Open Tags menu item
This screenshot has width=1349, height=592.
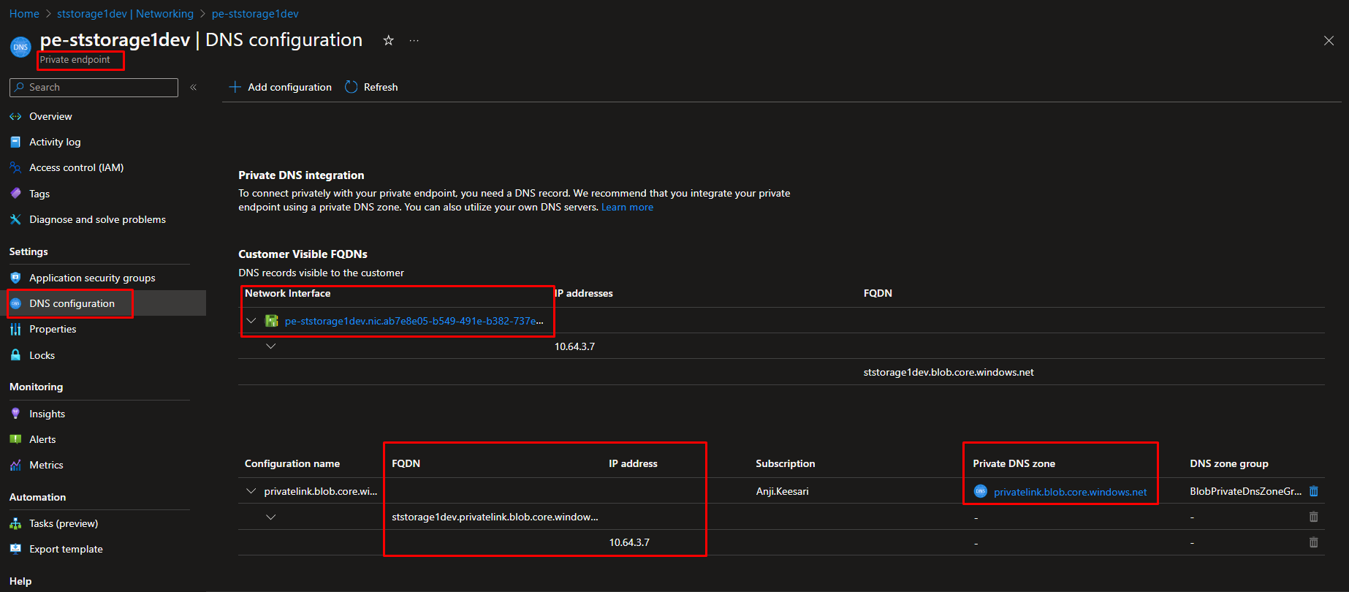39,194
